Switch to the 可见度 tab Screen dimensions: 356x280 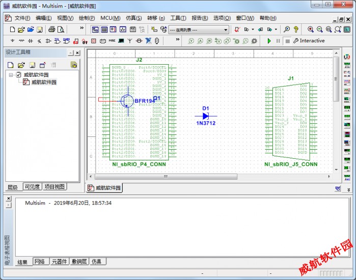click(x=32, y=187)
